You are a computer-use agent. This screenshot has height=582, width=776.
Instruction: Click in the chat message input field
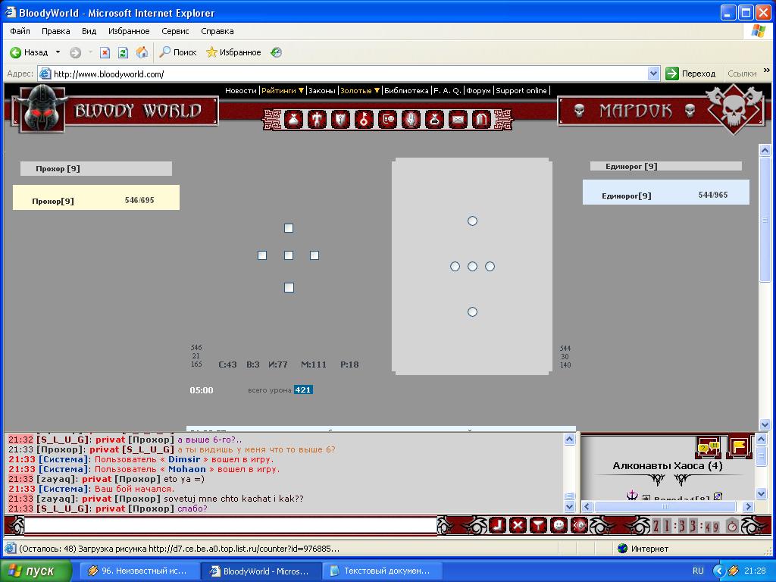point(230,525)
